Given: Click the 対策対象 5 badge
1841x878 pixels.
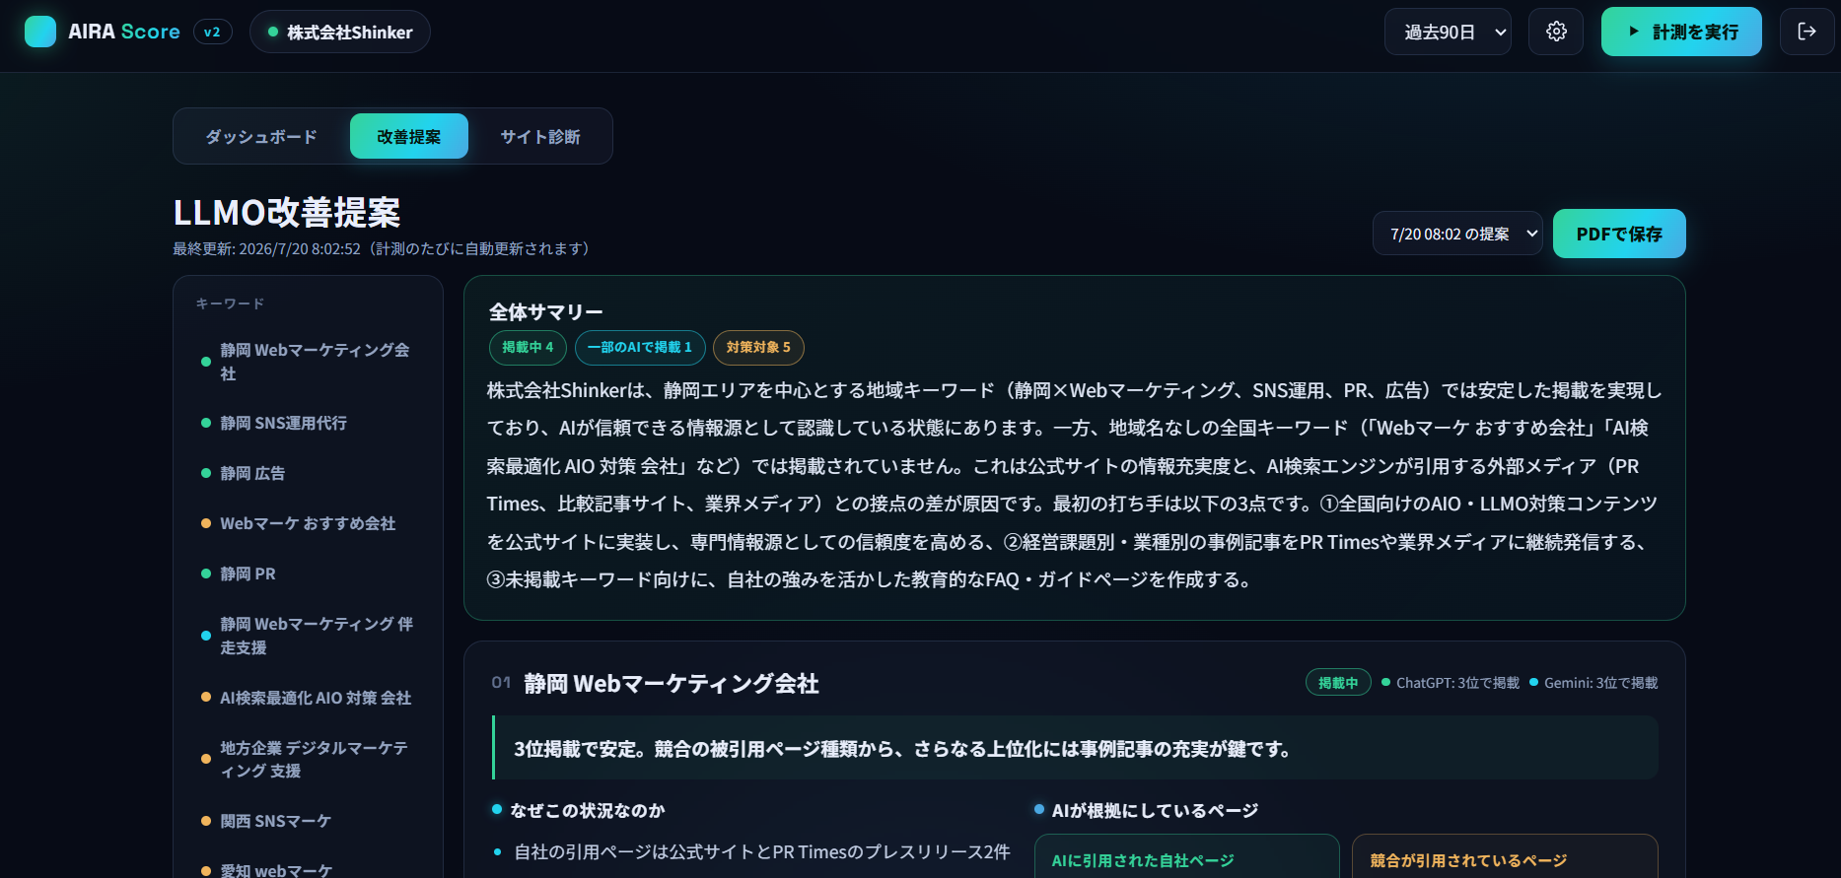Looking at the screenshot, I should tap(758, 347).
